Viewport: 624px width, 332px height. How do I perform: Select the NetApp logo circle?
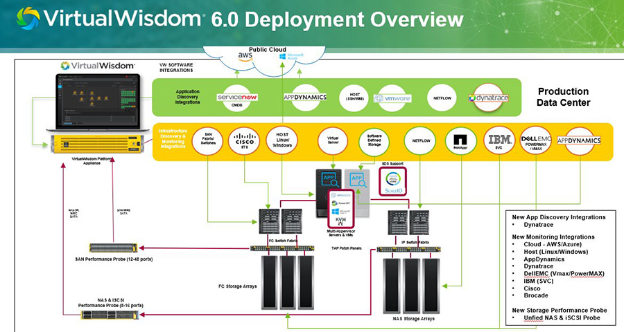coord(460,141)
